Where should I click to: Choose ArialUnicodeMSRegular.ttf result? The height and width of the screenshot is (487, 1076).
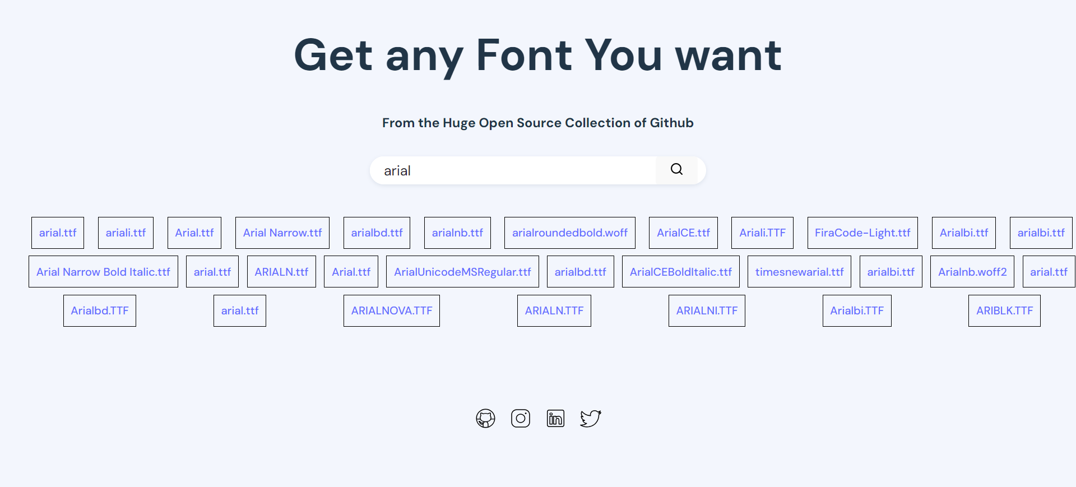coord(462,272)
